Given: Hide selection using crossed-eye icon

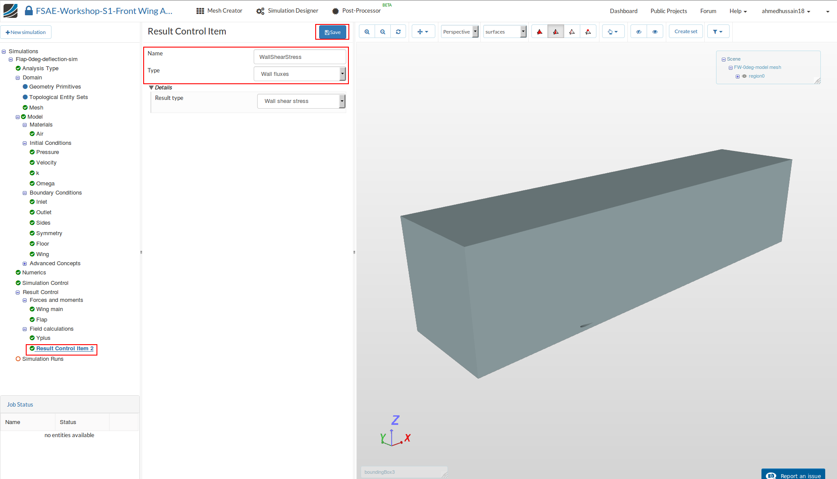Looking at the screenshot, I should tap(639, 32).
